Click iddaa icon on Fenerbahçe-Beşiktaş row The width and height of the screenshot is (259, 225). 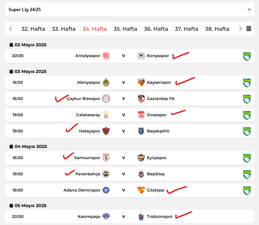[247, 174]
